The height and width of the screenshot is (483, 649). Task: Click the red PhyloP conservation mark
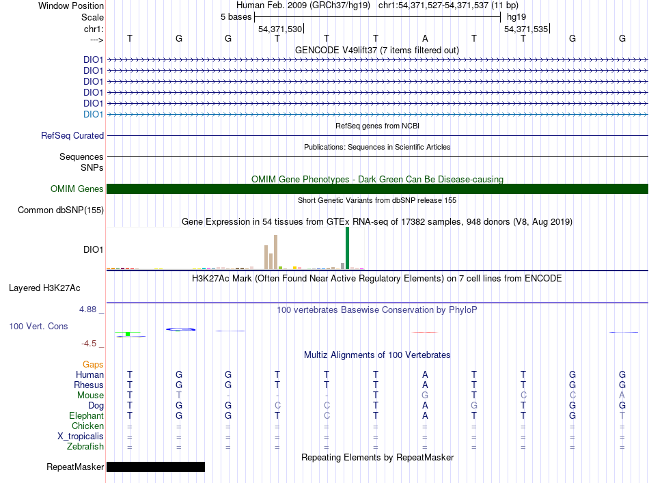click(425, 332)
